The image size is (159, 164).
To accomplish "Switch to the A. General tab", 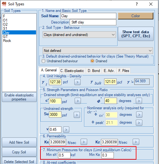I will tap(49, 70).
